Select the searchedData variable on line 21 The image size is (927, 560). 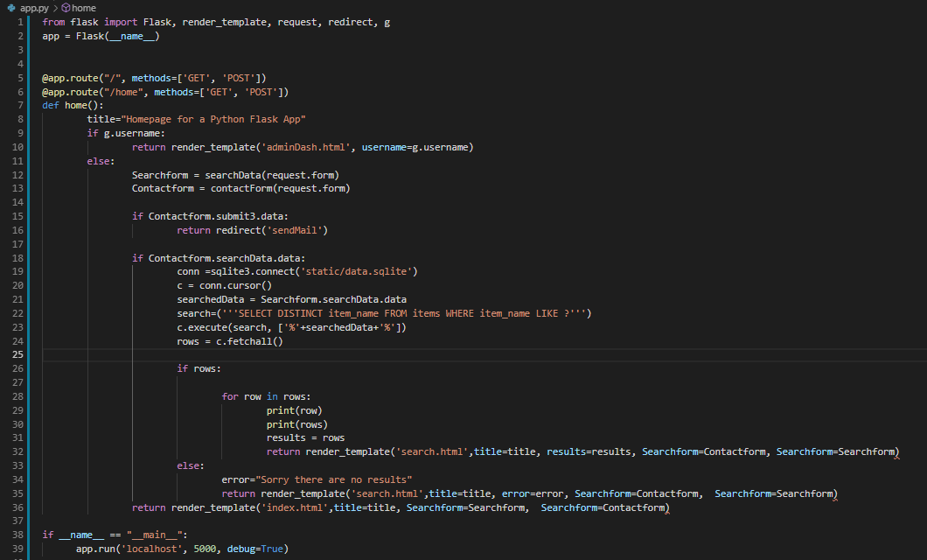210,298
